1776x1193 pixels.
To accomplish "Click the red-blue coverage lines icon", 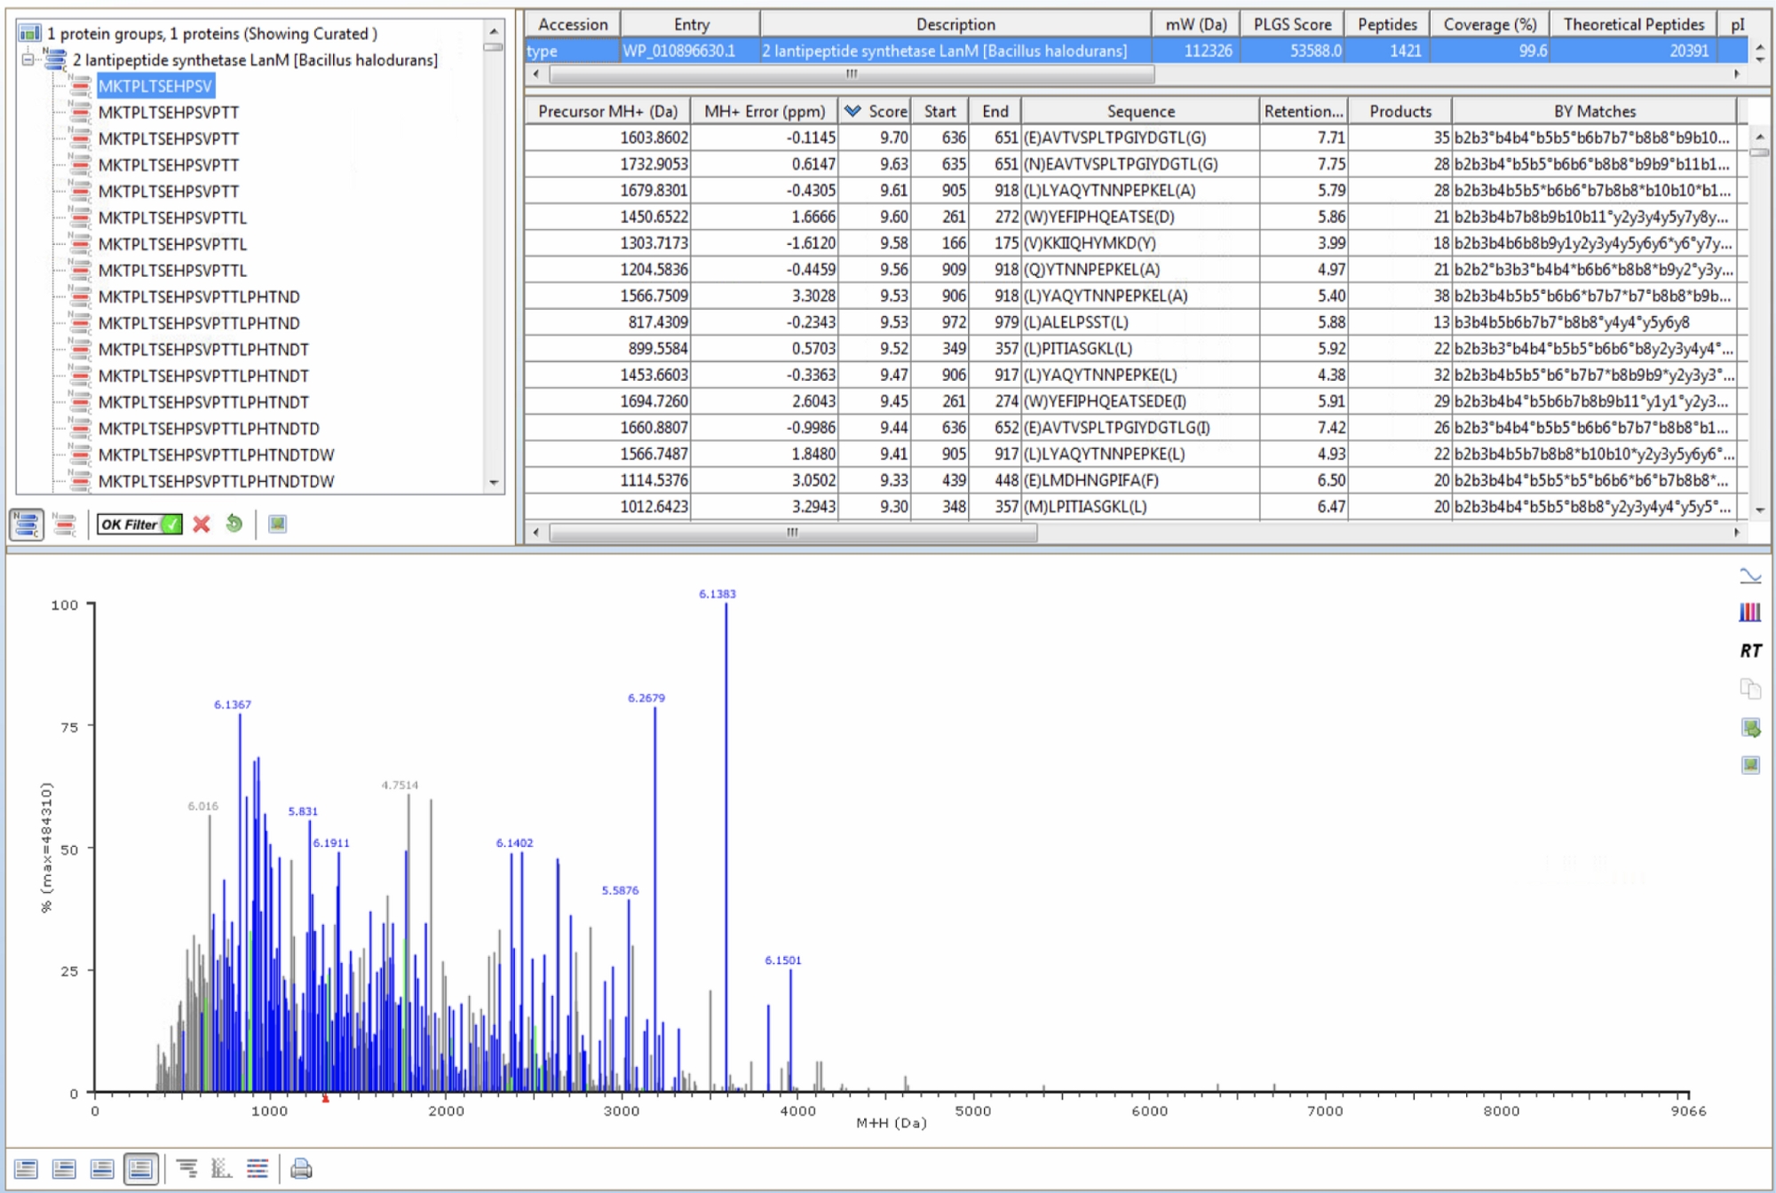I will [x=258, y=1169].
